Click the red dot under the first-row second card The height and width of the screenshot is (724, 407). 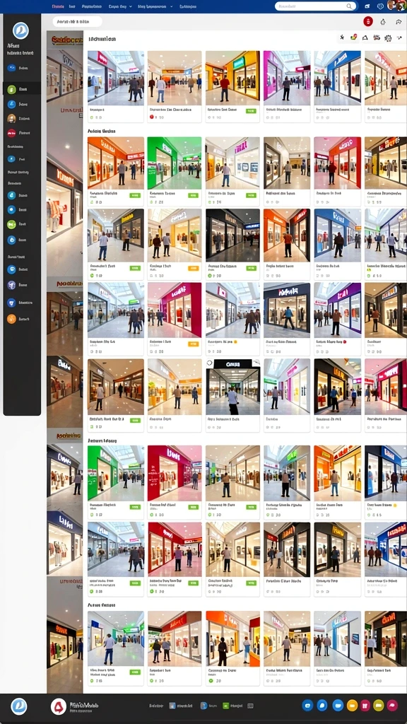coord(151,117)
